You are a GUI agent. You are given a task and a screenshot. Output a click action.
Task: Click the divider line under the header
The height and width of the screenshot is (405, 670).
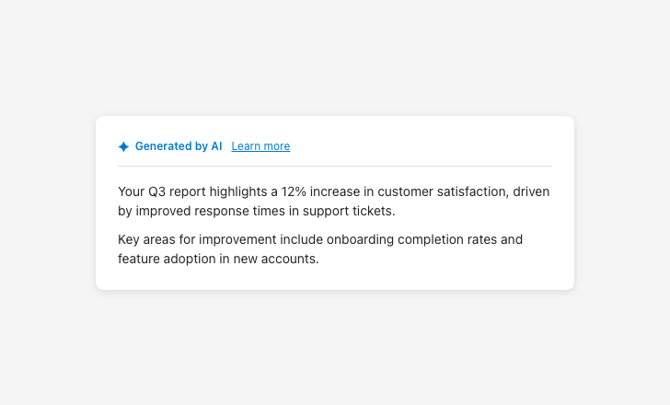point(335,167)
